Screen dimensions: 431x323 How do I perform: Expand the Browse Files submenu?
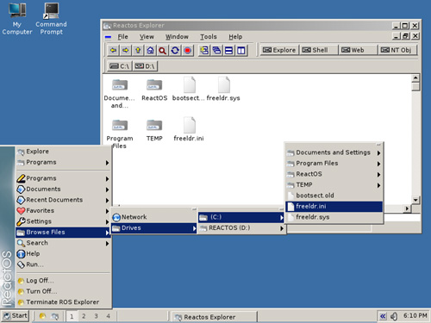[63, 233]
